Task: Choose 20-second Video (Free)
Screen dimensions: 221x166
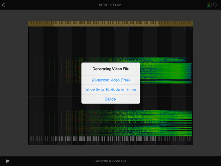Action: tap(110, 80)
